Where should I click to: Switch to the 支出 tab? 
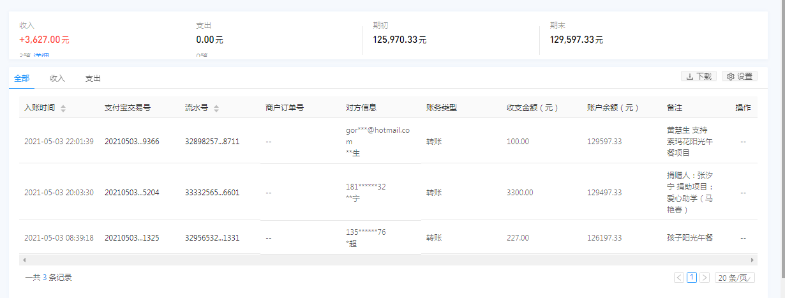click(x=93, y=78)
